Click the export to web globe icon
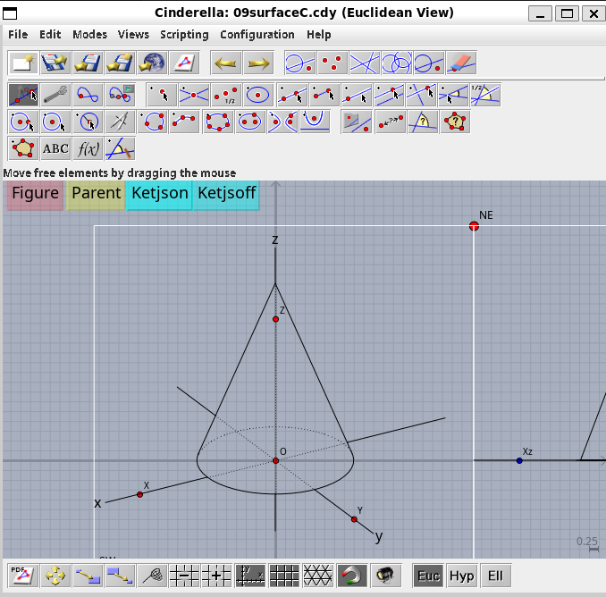606x597 pixels. [x=153, y=63]
